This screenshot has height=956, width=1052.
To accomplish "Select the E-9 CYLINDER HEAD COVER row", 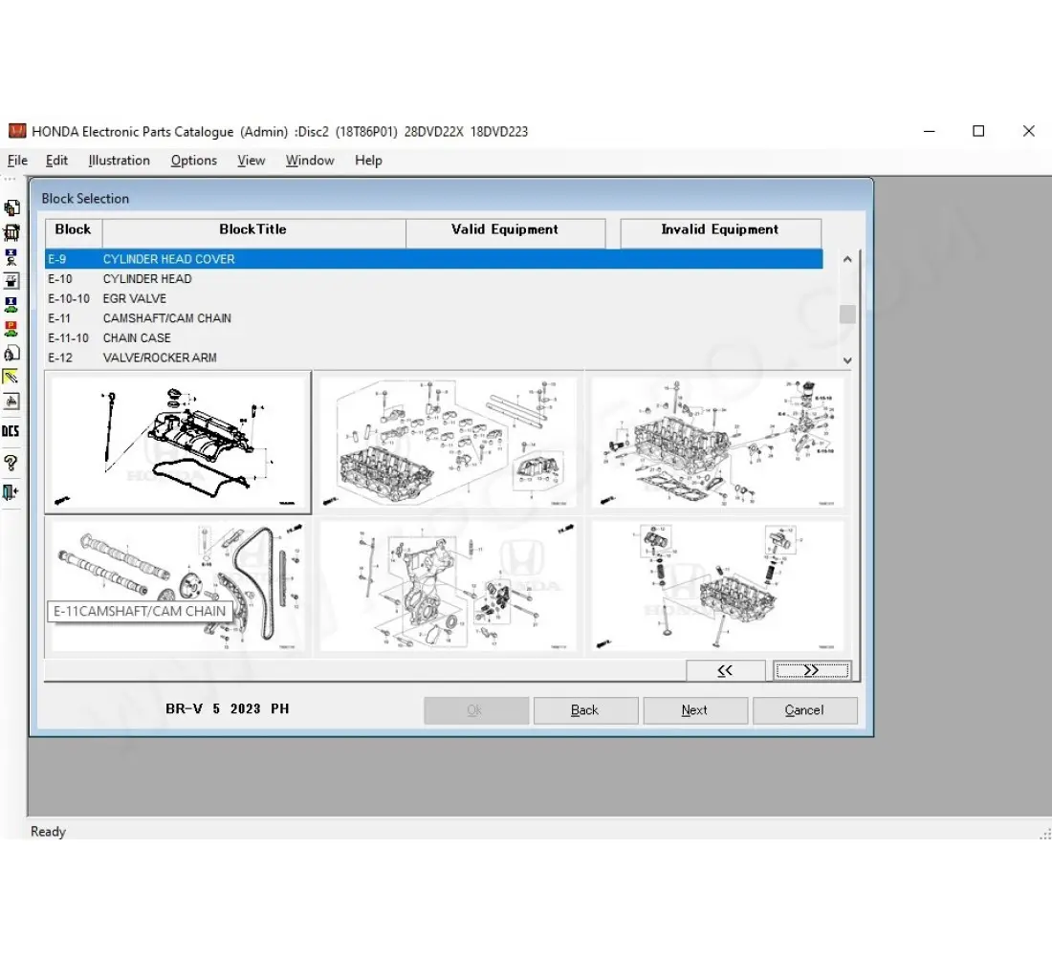I will pos(433,259).
